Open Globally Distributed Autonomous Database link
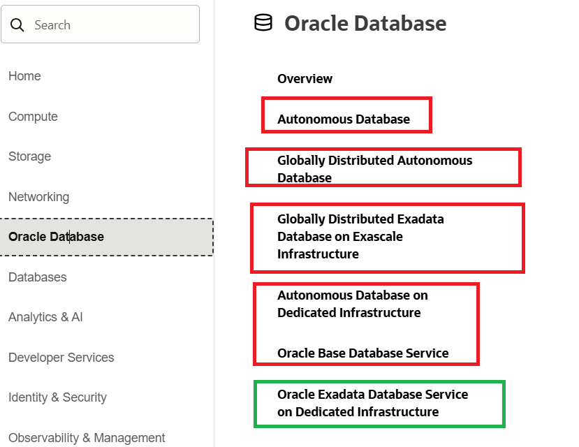 375,169
